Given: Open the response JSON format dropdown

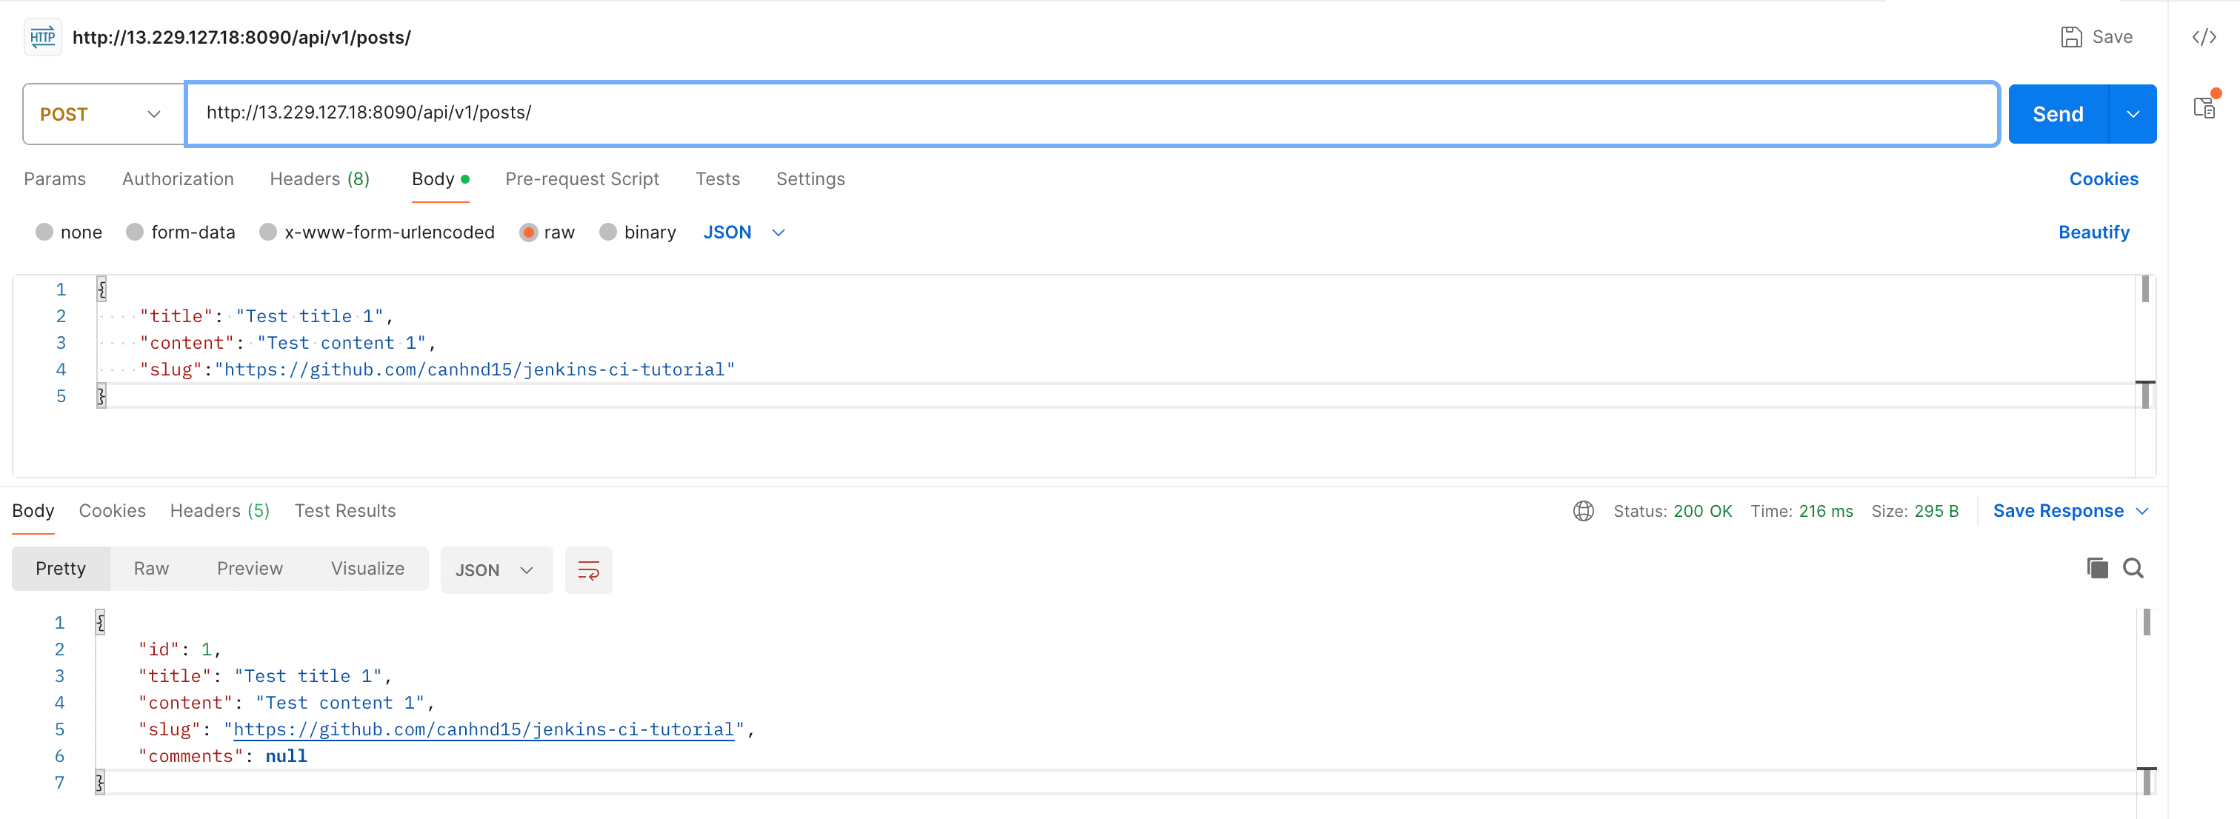Looking at the screenshot, I should [495, 570].
